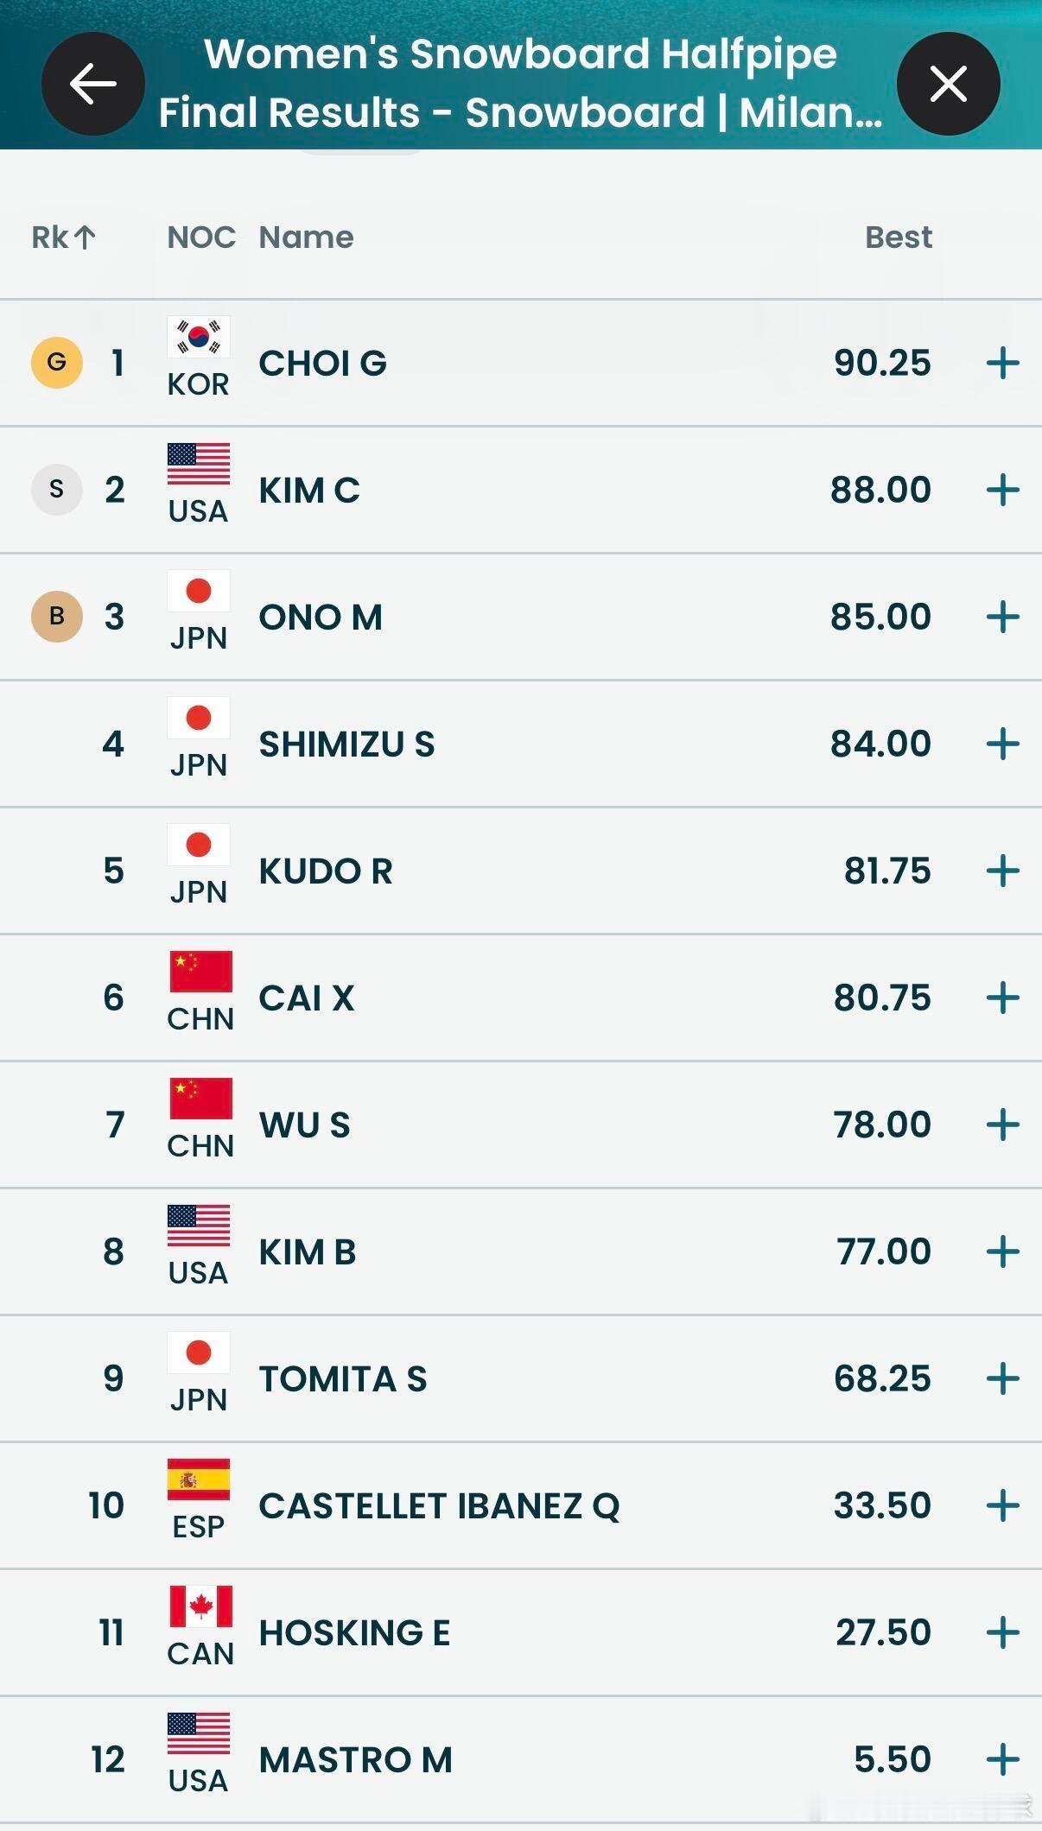The image size is (1042, 1831).
Task: Select athlete name HOSKING E
Action: click(x=354, y=1632)
